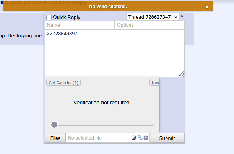Click the 'Verification not required.' text
Image resolution: width=234 pixels, height=154 pixels.
[102, 103]
